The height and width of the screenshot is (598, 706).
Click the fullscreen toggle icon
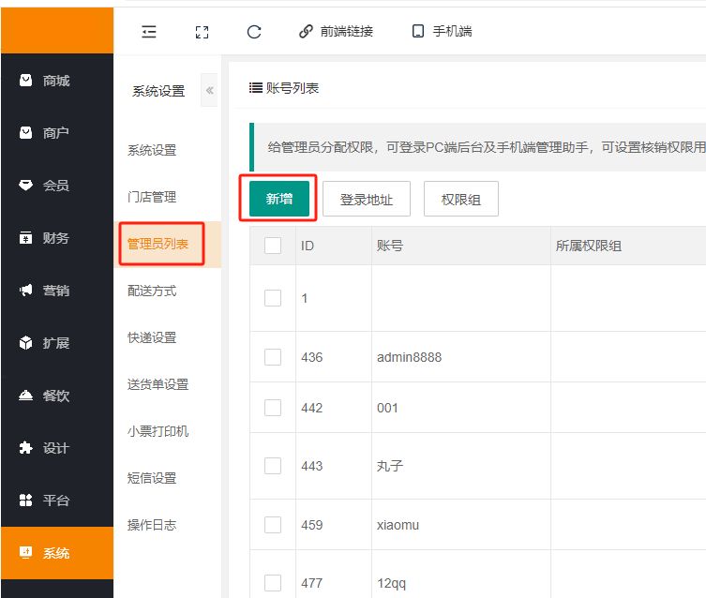(x=202, y=31)
